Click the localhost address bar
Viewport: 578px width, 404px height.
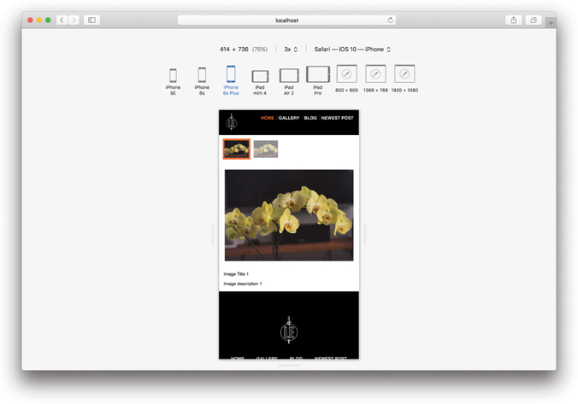(286, 20)
